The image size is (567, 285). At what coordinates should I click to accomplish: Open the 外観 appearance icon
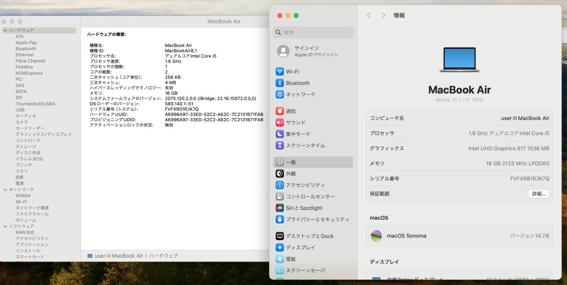(280, 174)
